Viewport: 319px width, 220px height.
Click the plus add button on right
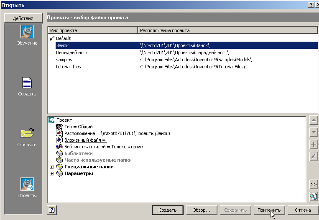tap(314, 144)
